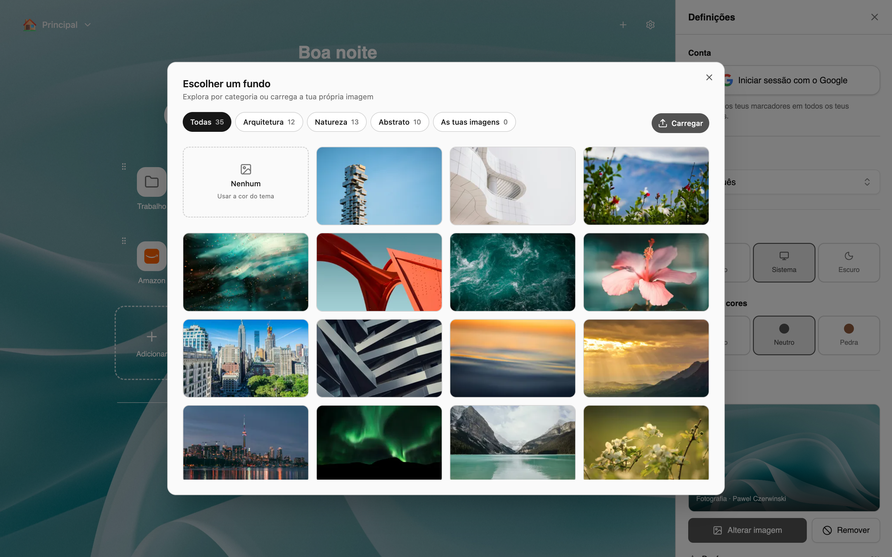892x557 pixels.
Task: Choose the Pedra color scheme
Action: click(849, 336)
